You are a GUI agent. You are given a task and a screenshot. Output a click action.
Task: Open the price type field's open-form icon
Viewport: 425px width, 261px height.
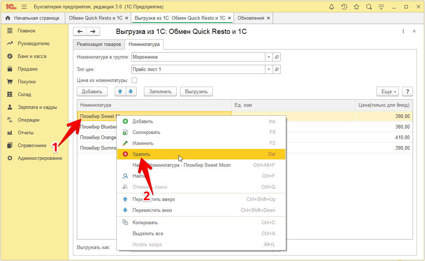[x=277, y=69]
